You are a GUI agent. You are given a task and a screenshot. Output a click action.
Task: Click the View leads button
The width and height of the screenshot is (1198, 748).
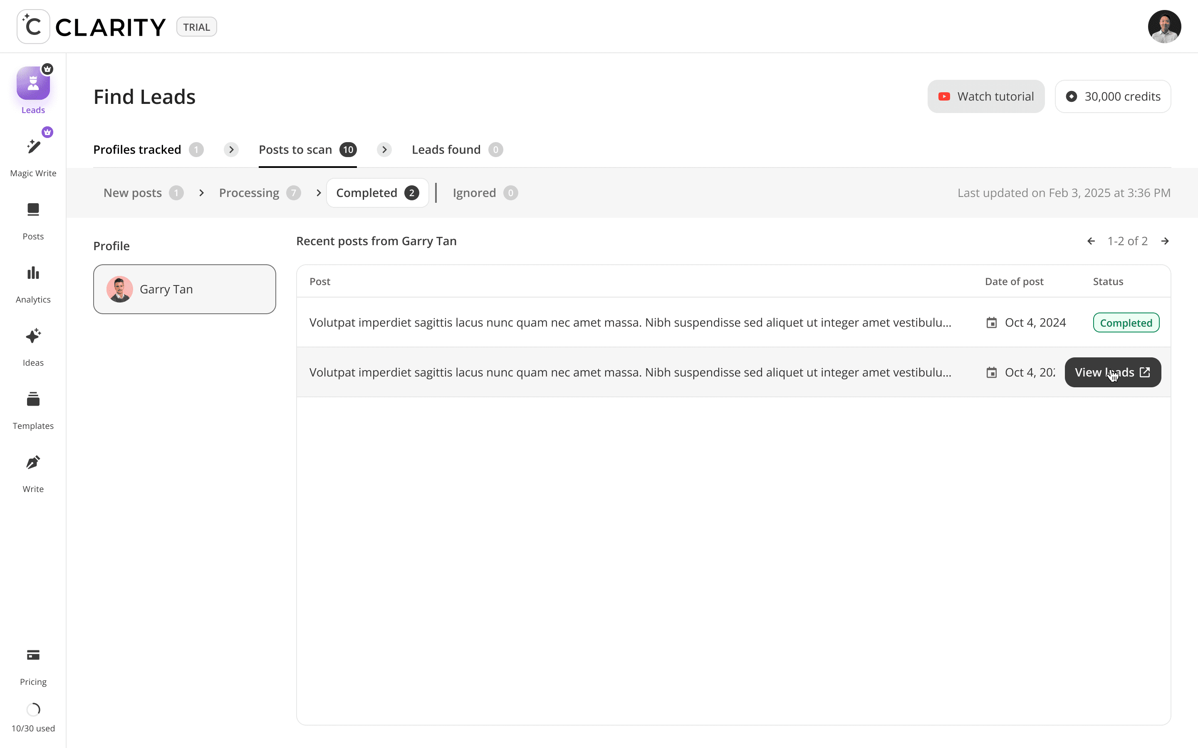[1112, 372]
